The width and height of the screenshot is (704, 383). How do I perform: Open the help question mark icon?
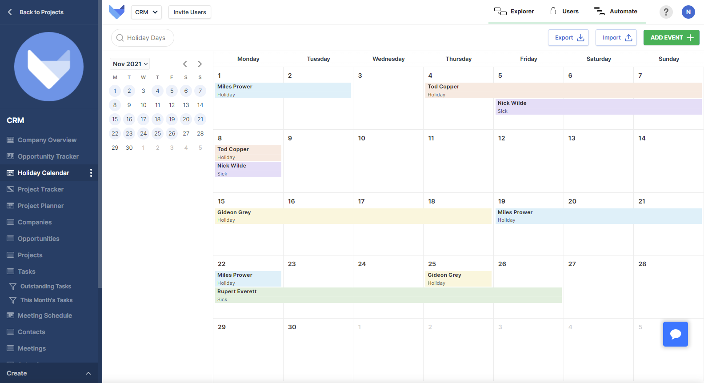(x=666, y=12)
